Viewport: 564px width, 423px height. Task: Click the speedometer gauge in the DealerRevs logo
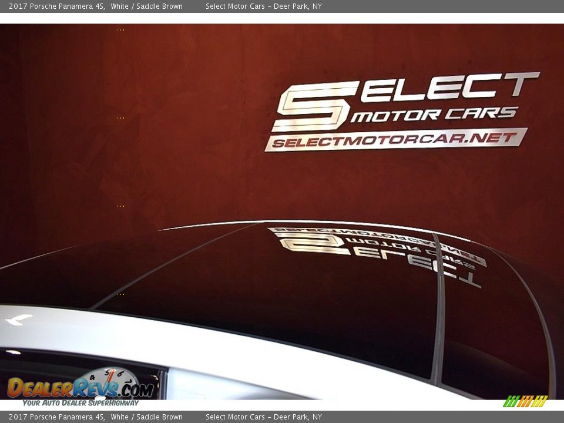coord(108,379)
